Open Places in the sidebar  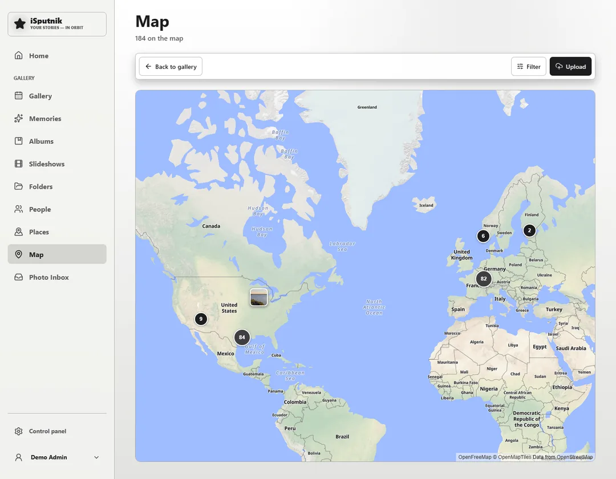coord(57,232)
